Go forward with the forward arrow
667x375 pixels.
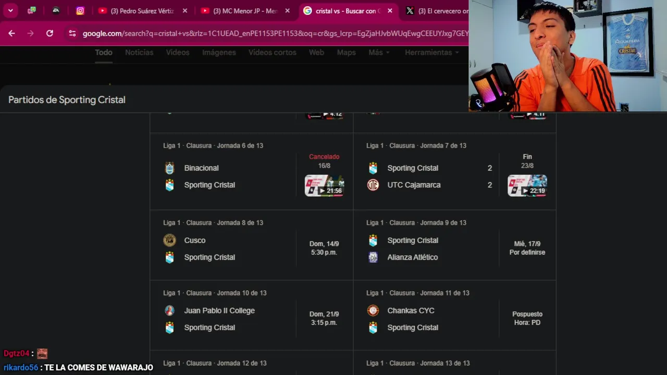(x=30, y=33)
